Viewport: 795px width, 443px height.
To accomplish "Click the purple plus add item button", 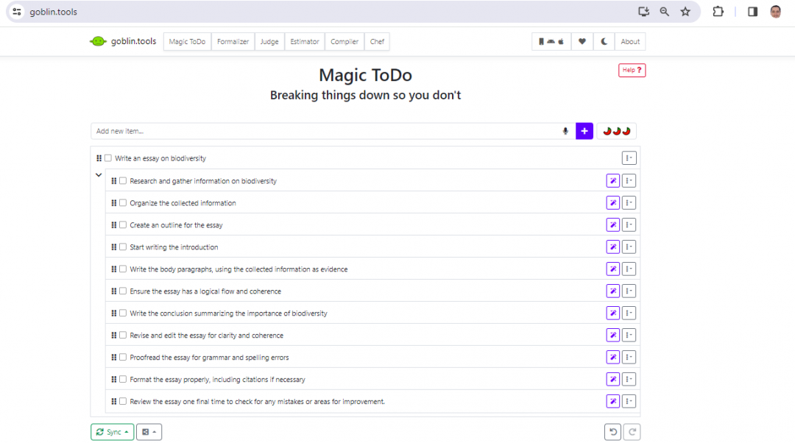I will pyautogui.click(x=584, y=131).
